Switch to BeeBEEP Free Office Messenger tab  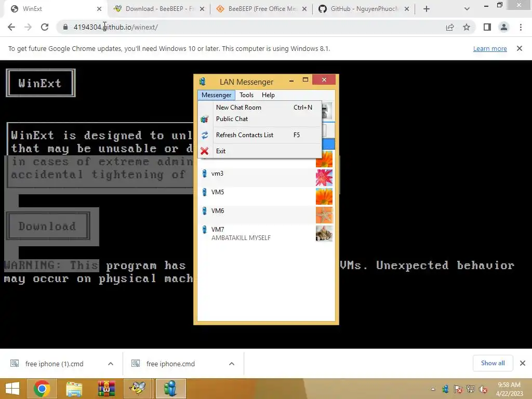pyautogui.click(x=261, y=9)
